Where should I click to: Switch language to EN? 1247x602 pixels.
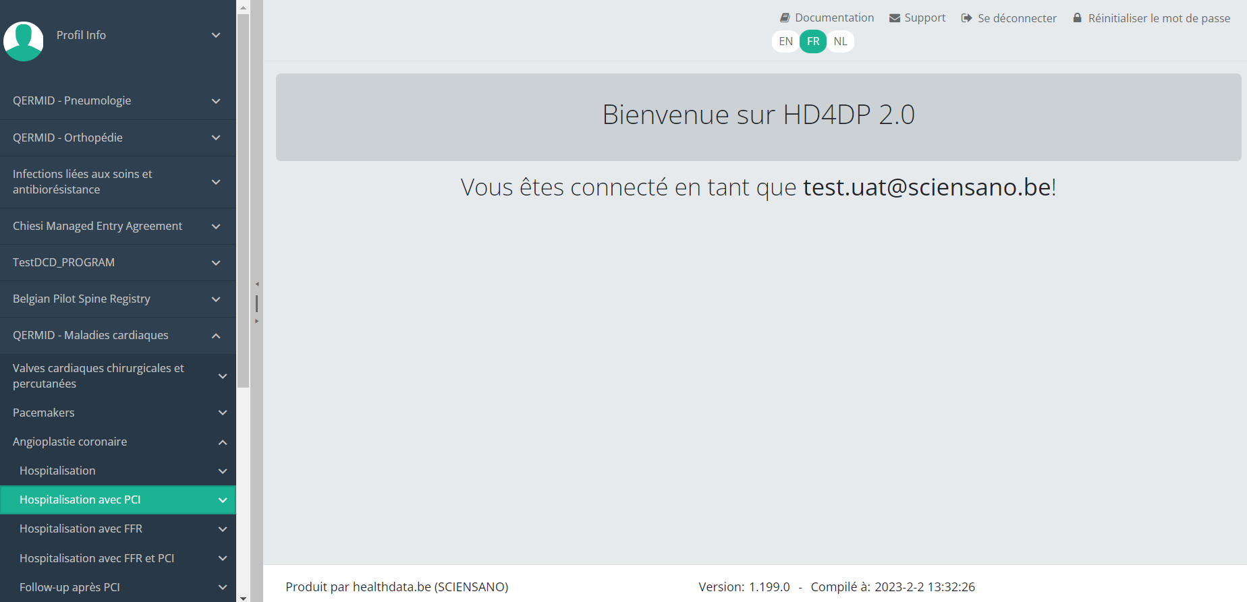pyautogui.click(x=785, y=41)
